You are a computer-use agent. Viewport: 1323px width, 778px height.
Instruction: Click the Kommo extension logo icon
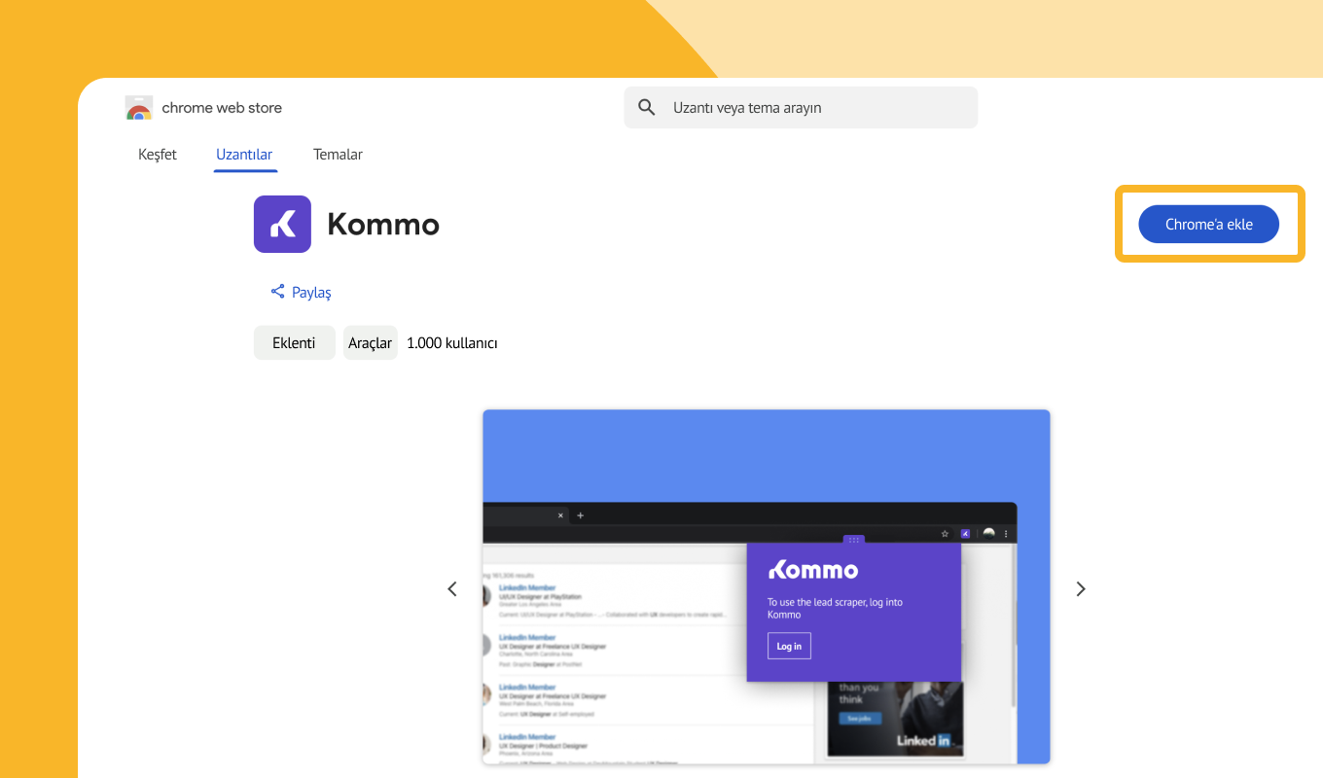(x=282, y=224)
